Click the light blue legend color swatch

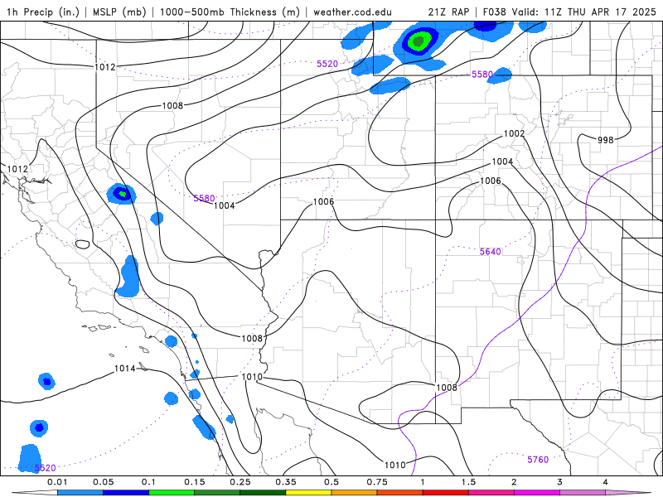pos(80,493)
